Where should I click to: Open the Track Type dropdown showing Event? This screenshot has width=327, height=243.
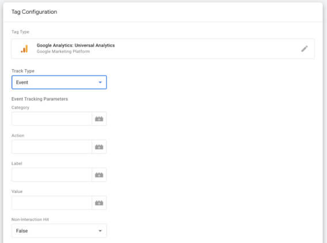(x=59, y=82)
